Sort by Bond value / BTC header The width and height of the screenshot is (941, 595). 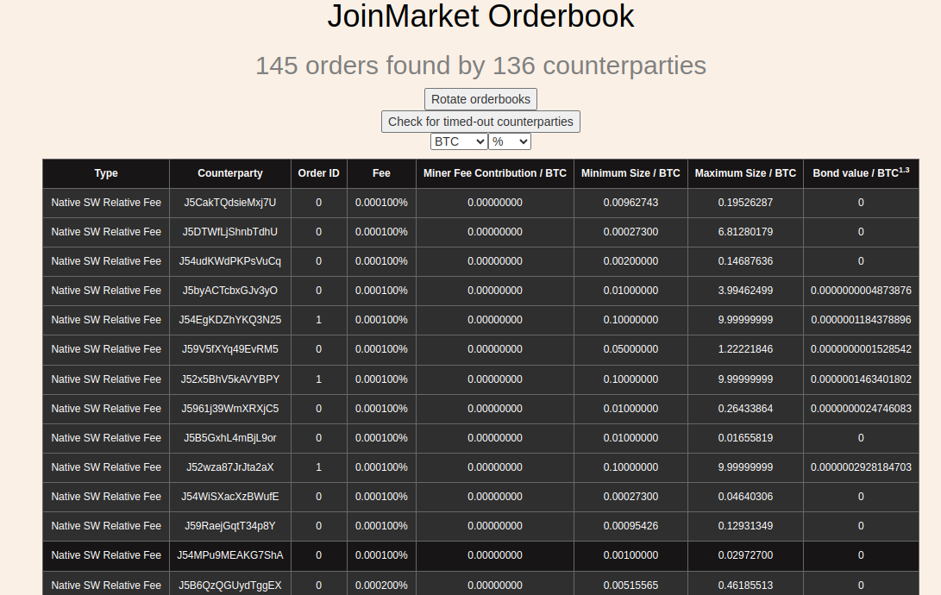tap(861, 172)
